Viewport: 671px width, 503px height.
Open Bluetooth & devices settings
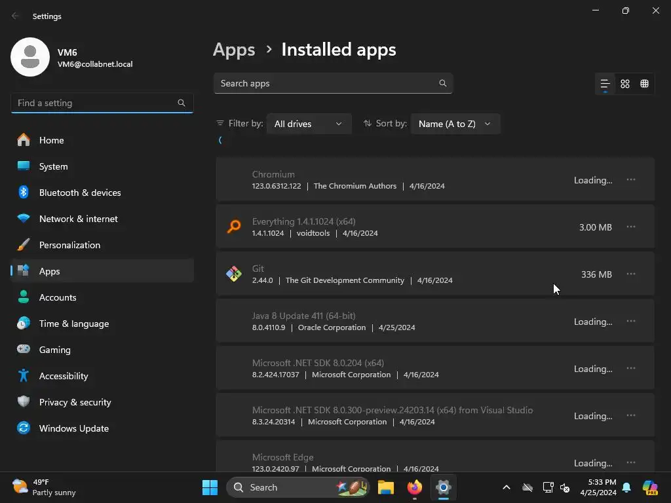[x=102, y=193]
